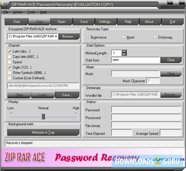
Task: Click Clear button under charset
Action: tap(19, 95)
